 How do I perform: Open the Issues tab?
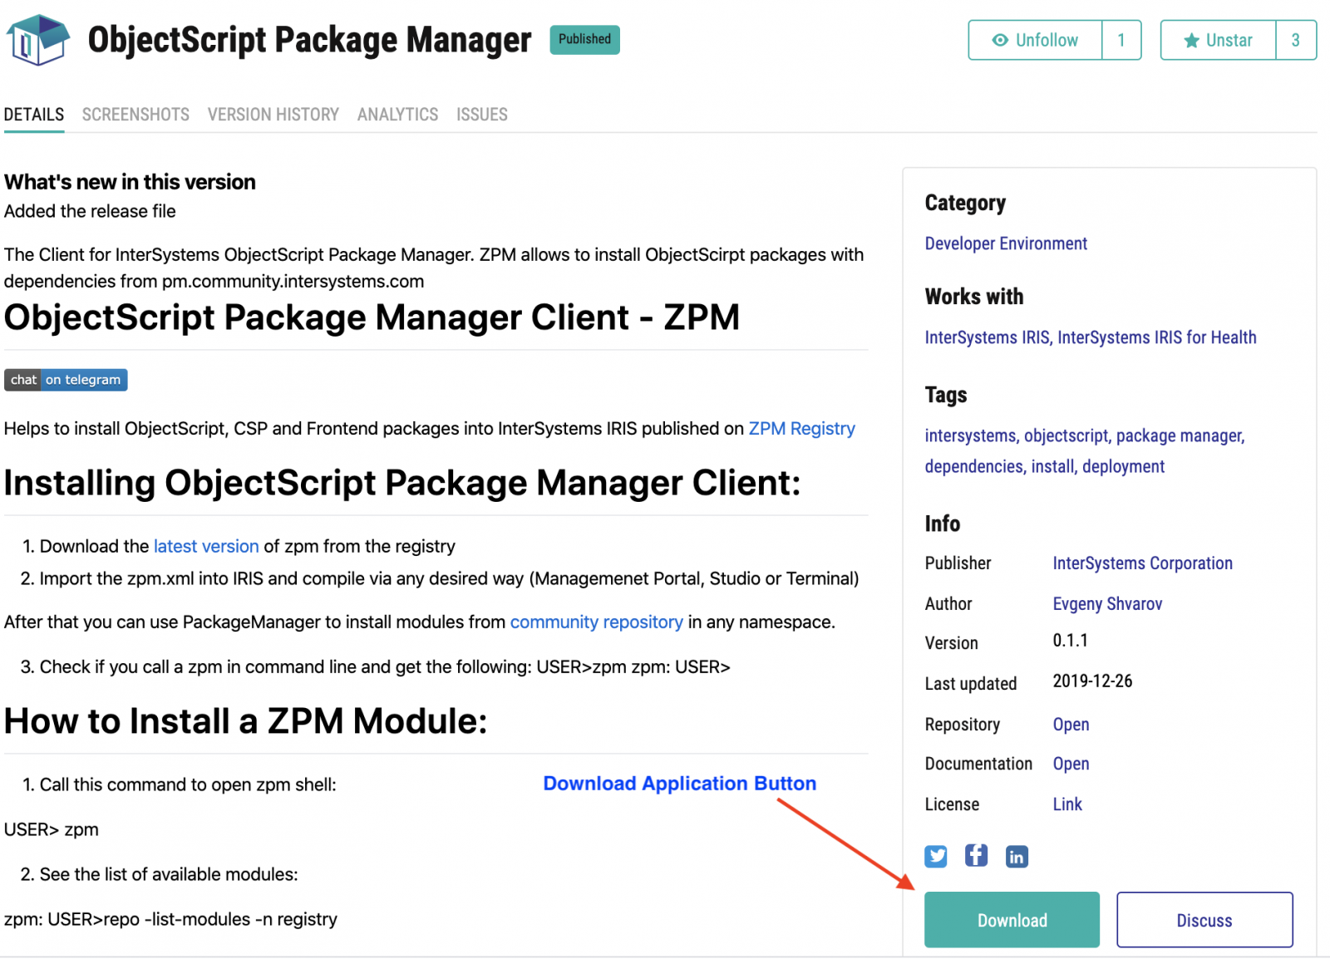[482, 115]
